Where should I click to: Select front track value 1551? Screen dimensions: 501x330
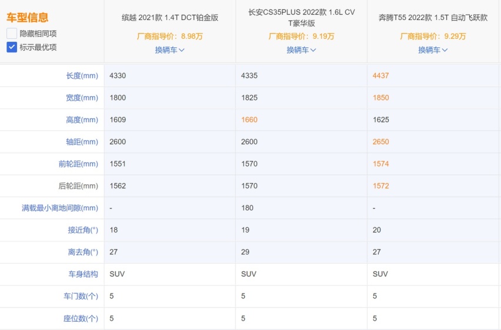(x=118, y=164)
